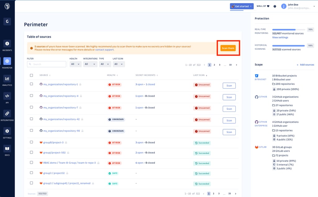Click the Real-time Monitoring 70% progress bar
This screenshot has height=197, width=318.
pyautogui.click(x=288, y=29)
